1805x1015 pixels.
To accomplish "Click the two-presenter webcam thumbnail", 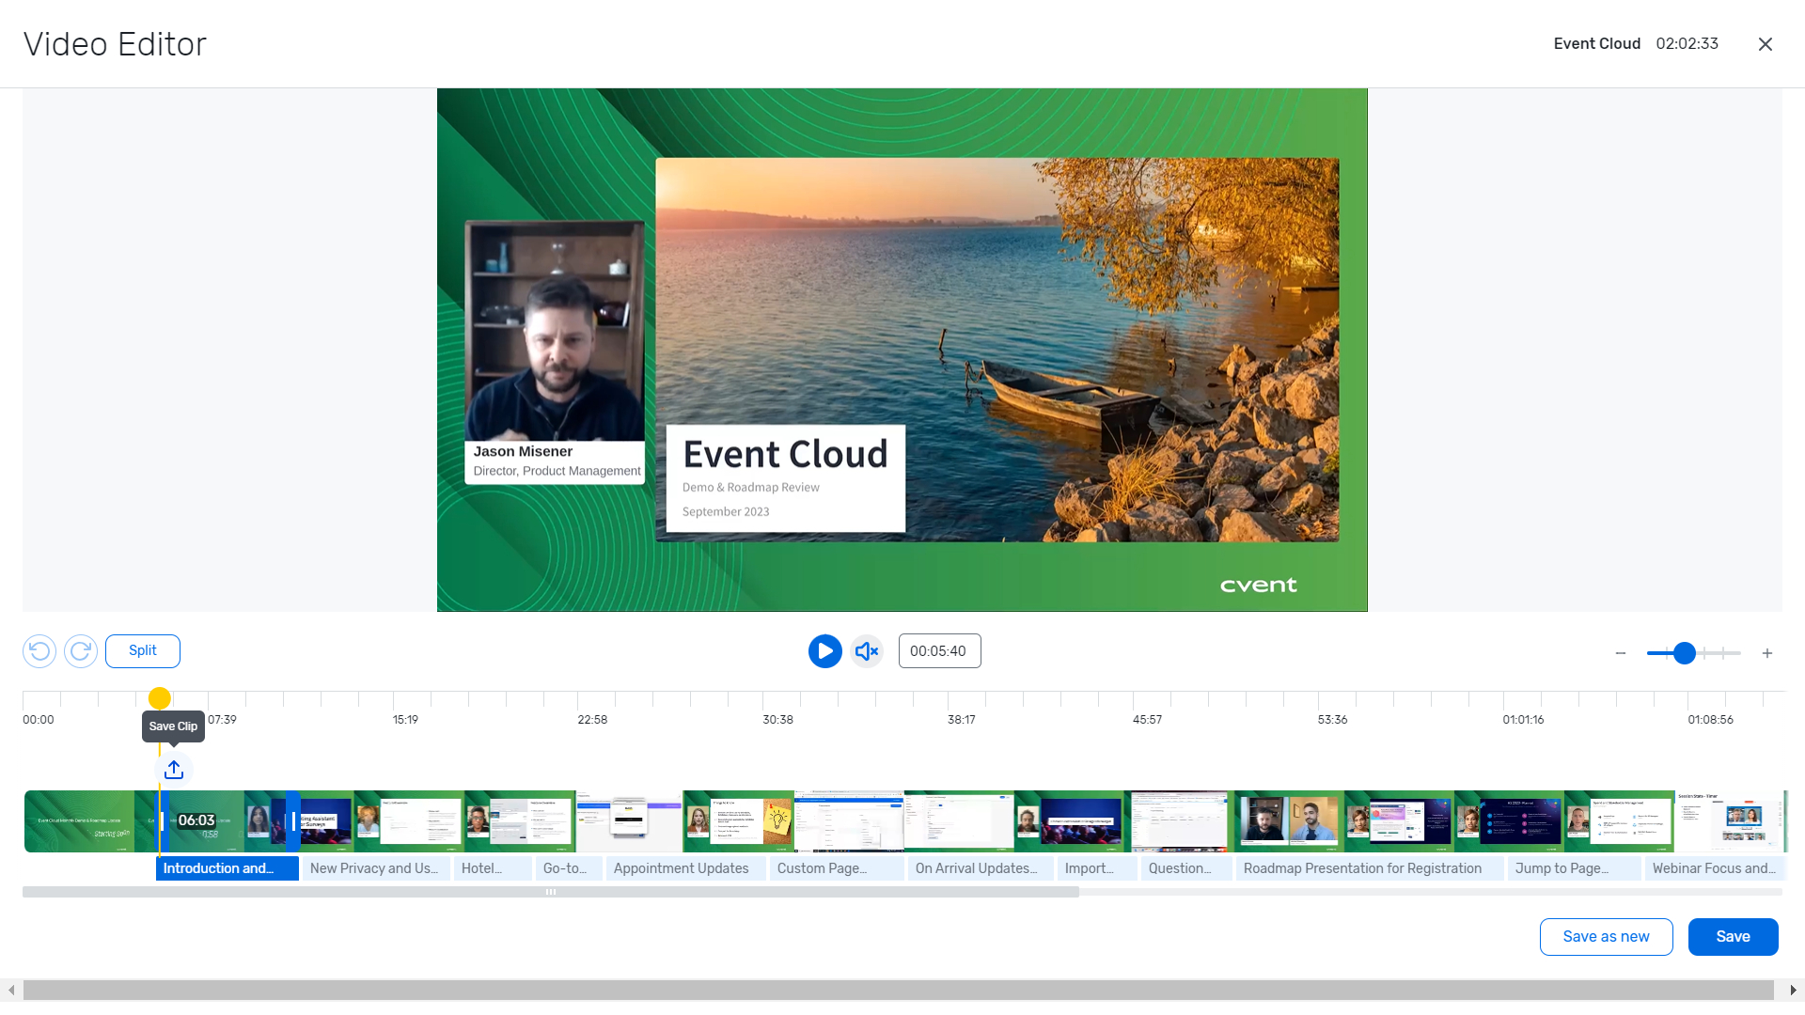I will (x=1290, y=821).
